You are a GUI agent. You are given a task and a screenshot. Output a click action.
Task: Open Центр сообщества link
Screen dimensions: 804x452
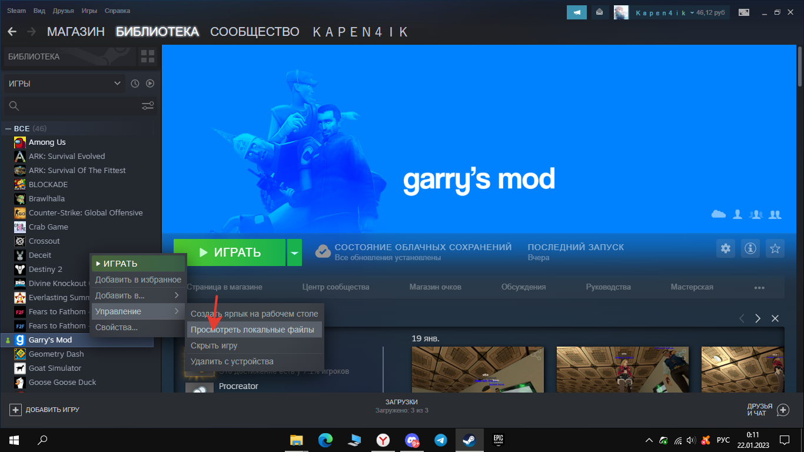click(335, 287)
